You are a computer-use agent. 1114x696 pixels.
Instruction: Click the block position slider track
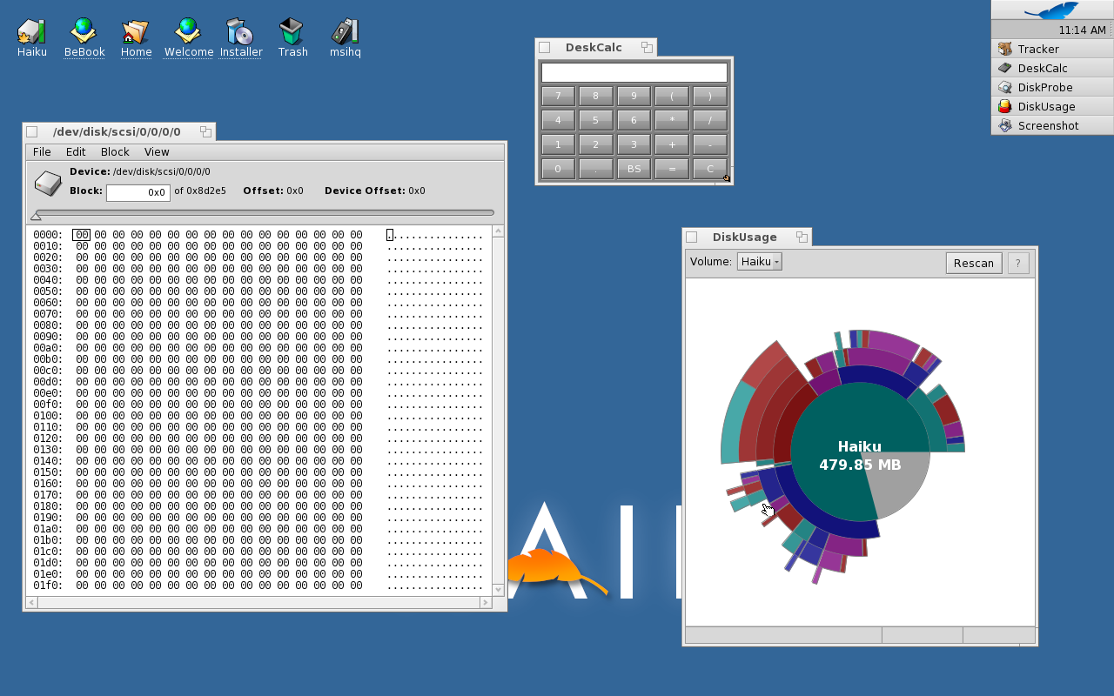[265, 212]
